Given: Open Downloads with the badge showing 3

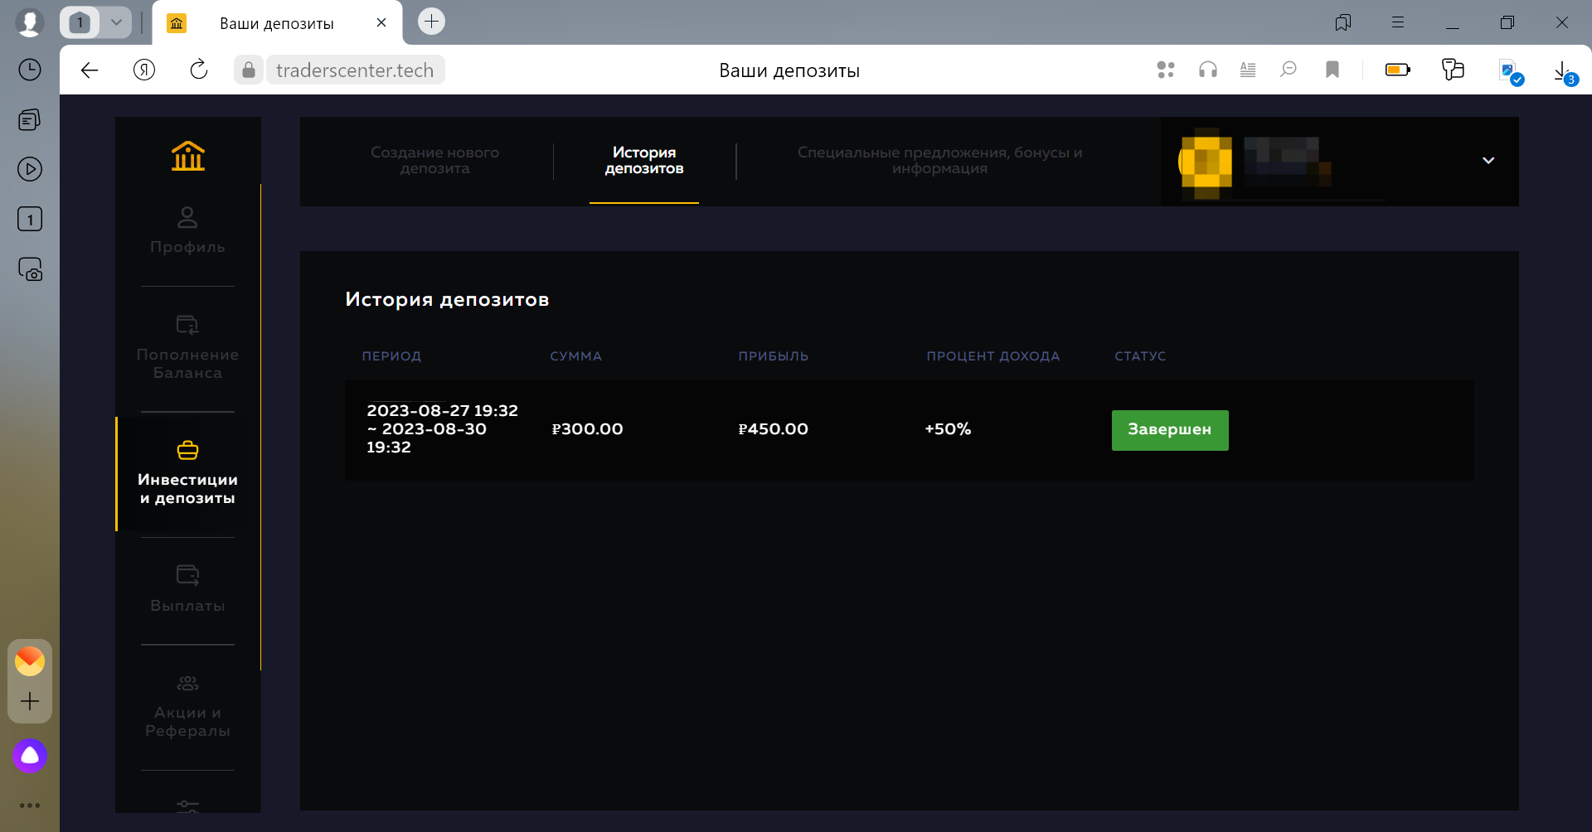Looking at the screenshot, I should [x=1564, y=70].
